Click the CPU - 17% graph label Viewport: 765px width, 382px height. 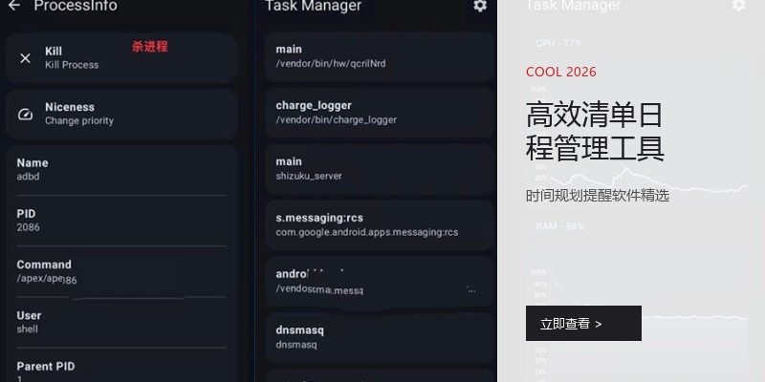558,43
